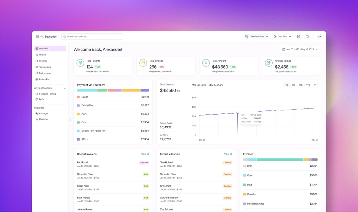
Task: Click the Total Invoices card icon
Action: tap(143, 63)
